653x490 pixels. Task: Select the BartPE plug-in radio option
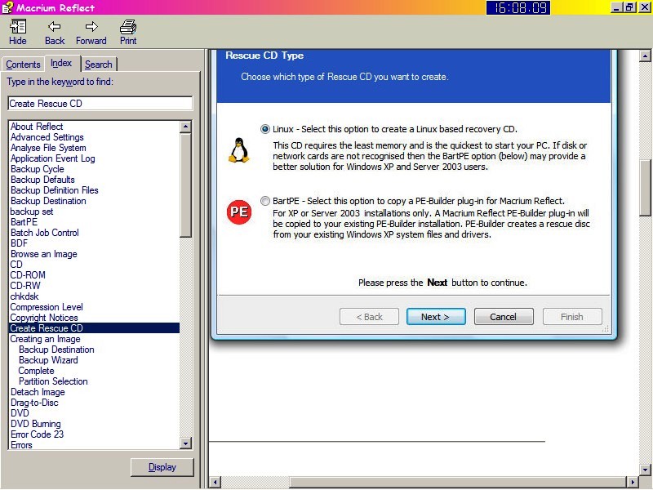264,201
